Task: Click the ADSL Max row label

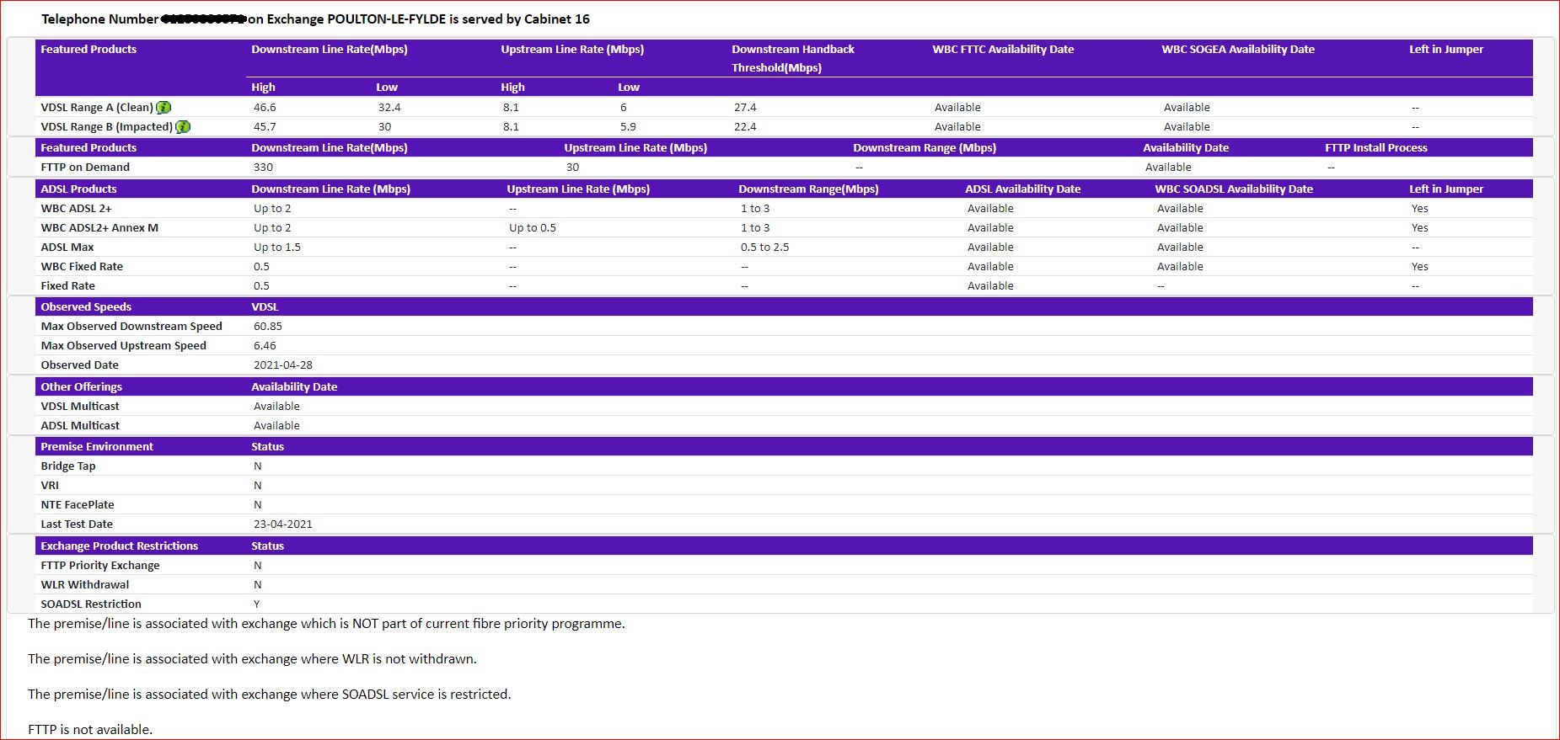Action: 67,248
